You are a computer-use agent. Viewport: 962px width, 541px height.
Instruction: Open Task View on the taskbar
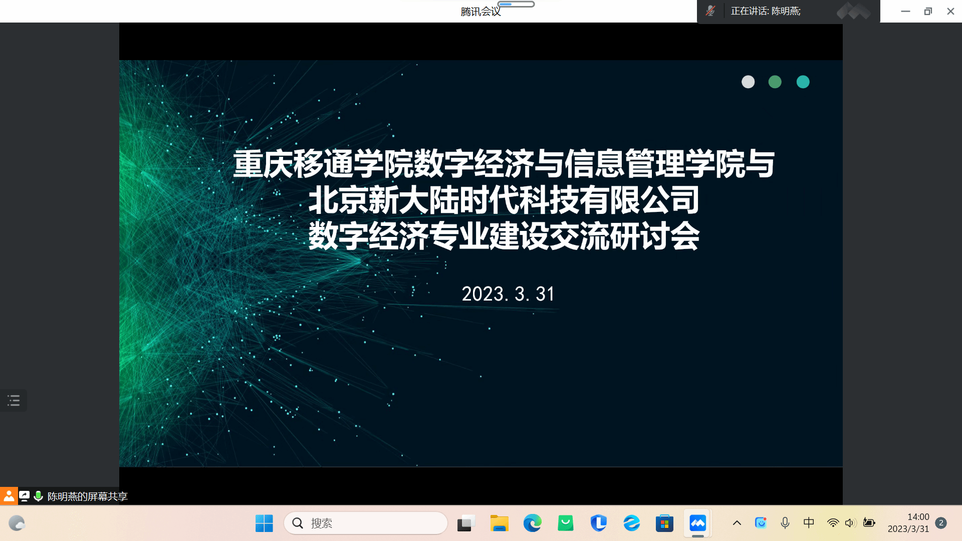tap(465, 523)
